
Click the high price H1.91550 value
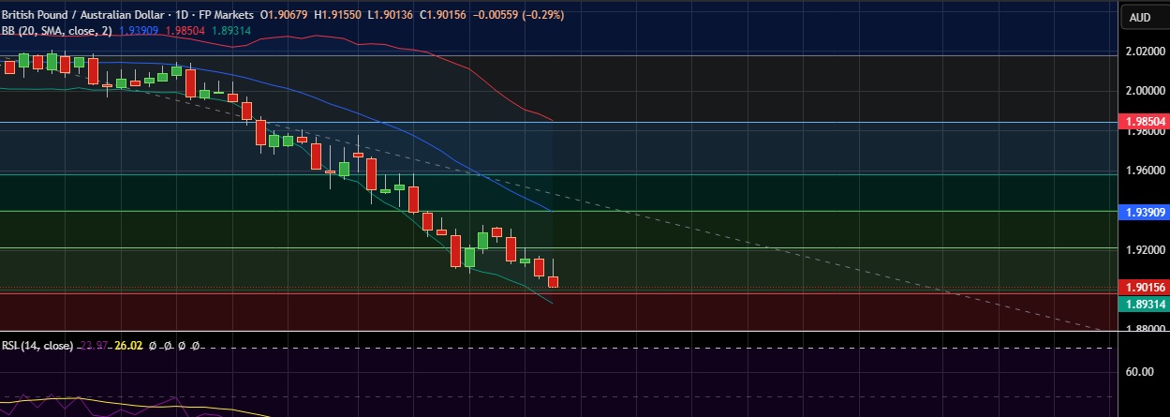pos(336,14)
